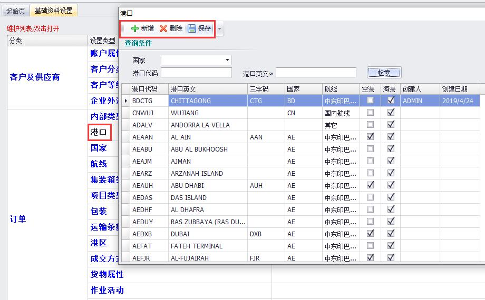The image size is (485, 300).
Task: Open 航线 in the settings list
Action: click(x=99, y=164)
